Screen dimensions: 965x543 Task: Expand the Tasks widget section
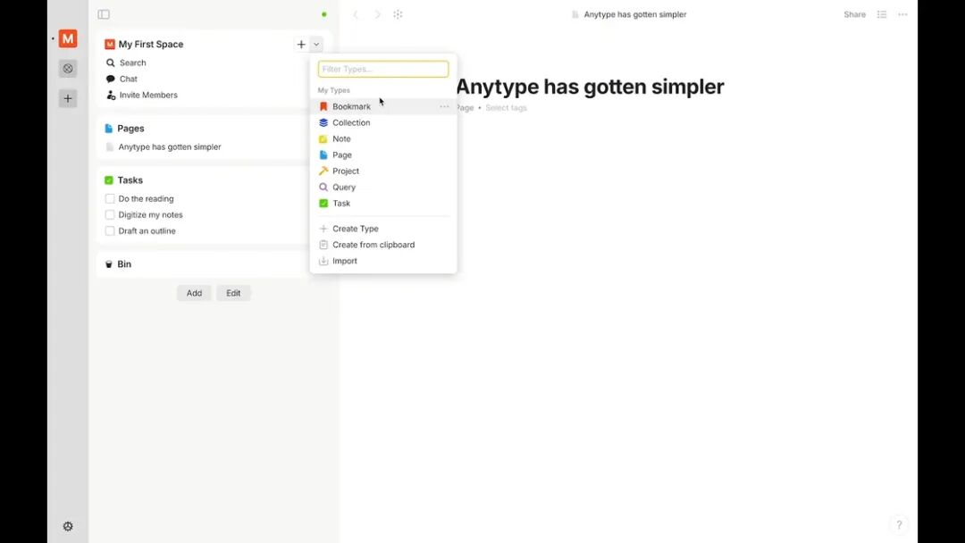pos(130,180)
